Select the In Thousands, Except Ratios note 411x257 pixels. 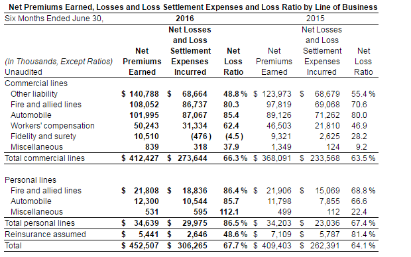(x=59, y=62)
